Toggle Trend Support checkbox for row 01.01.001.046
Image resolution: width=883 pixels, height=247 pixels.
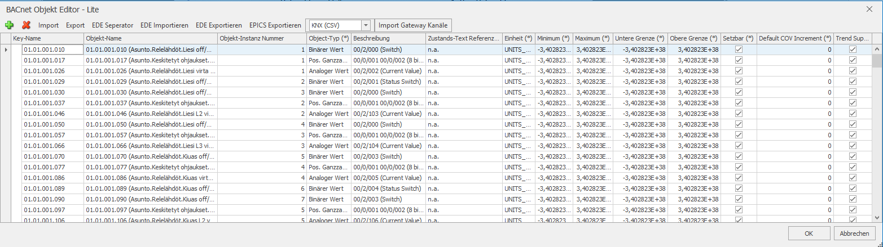[853, 114]
